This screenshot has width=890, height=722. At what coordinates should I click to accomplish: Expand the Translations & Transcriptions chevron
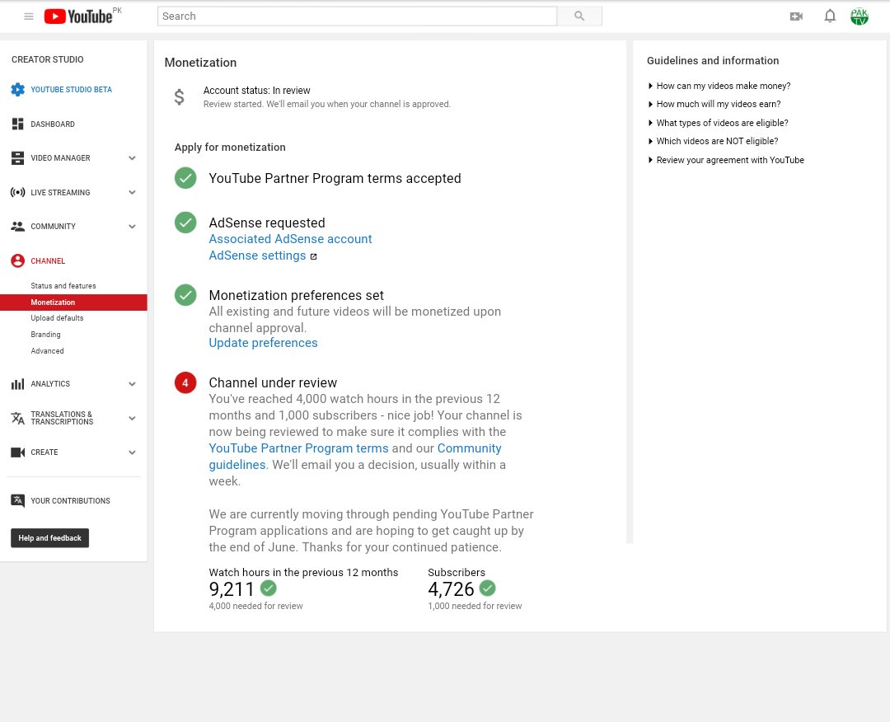132,419
